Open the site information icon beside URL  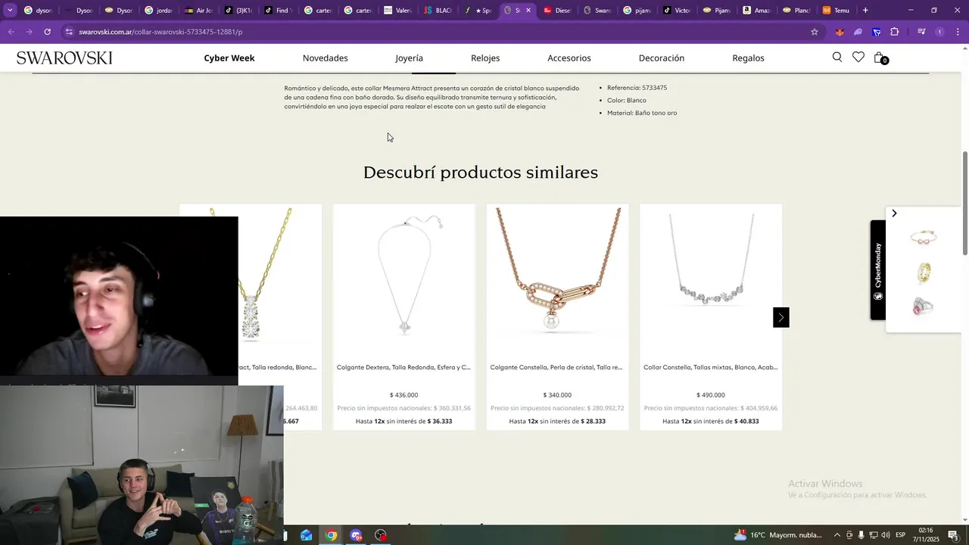point(69,32)
